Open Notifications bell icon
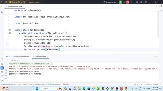 [161, 6]
